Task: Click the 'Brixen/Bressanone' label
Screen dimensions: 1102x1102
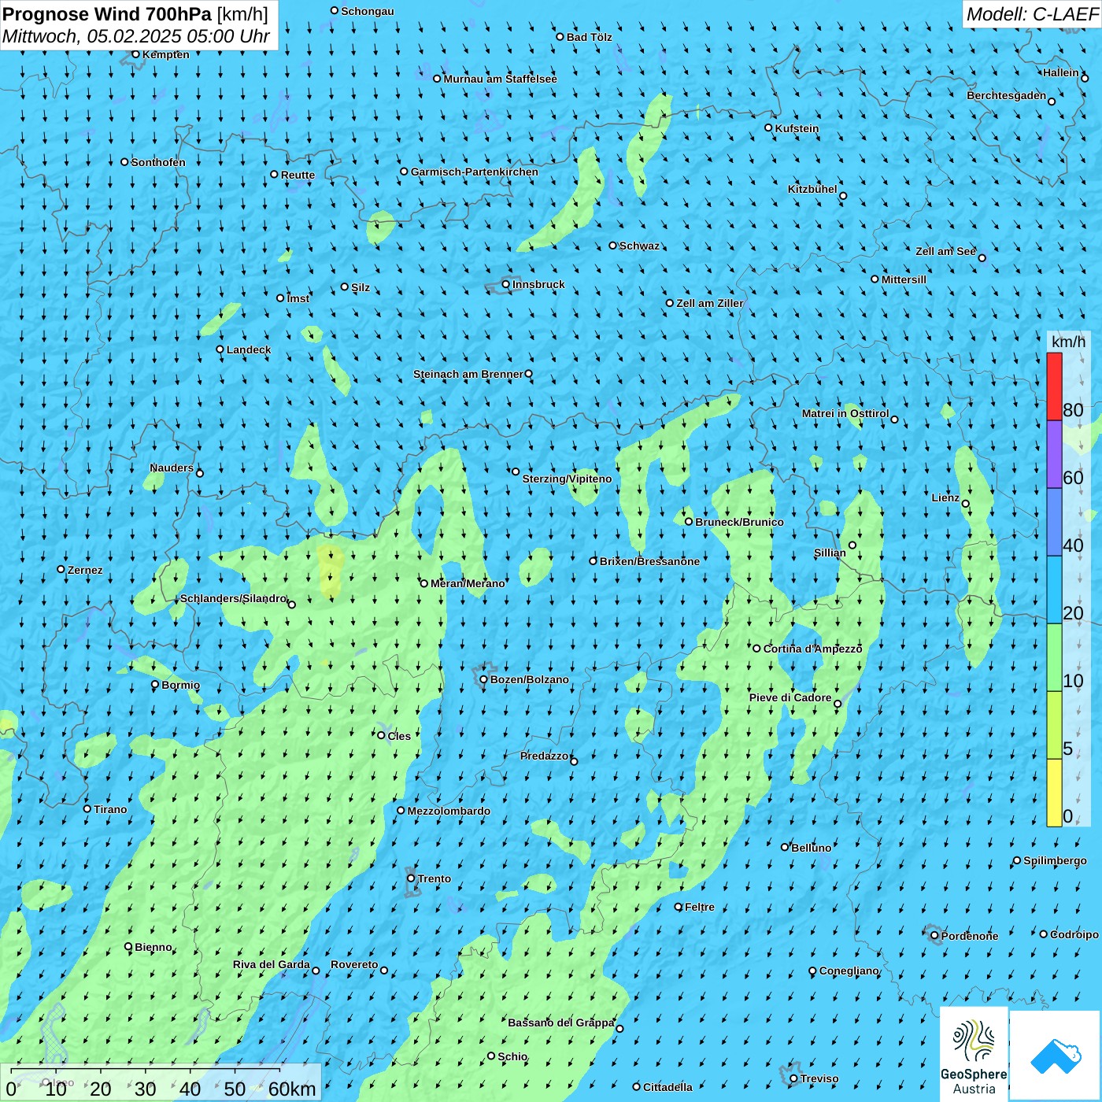Action: (649, 561)
